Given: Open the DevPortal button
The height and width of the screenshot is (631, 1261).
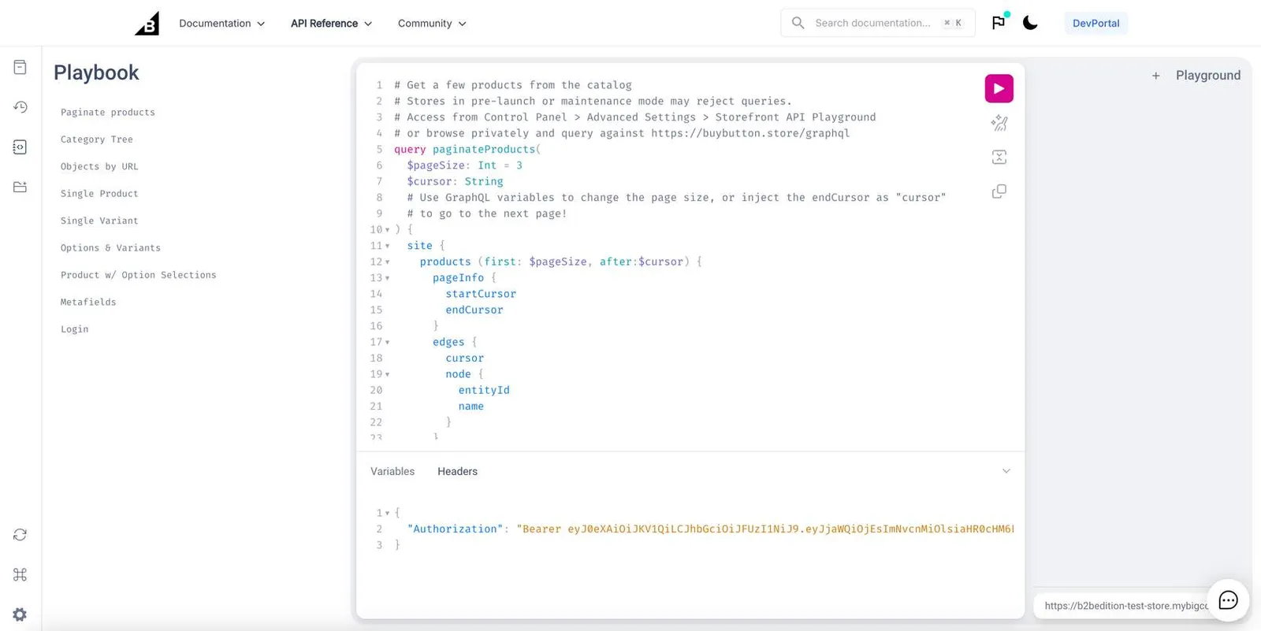Looking at the screenshot, I should point(1095,23).
